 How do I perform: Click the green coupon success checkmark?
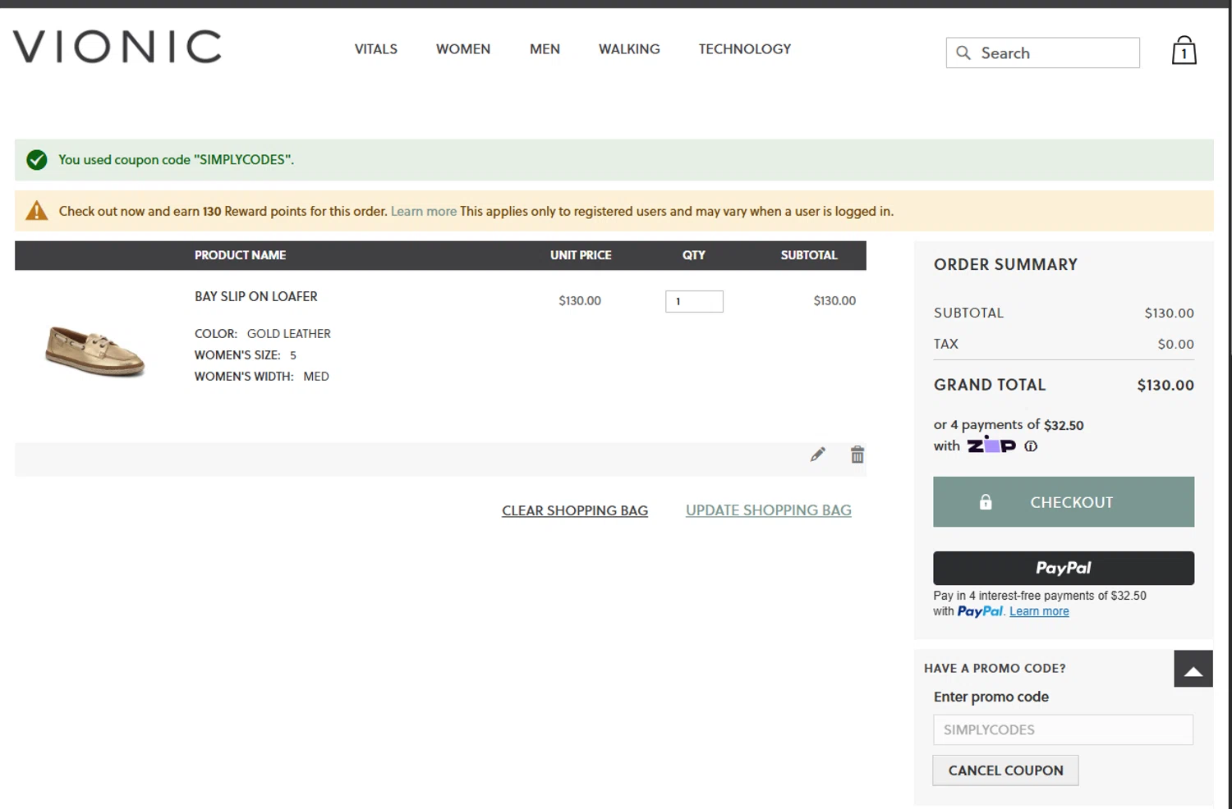click(36, 160)
